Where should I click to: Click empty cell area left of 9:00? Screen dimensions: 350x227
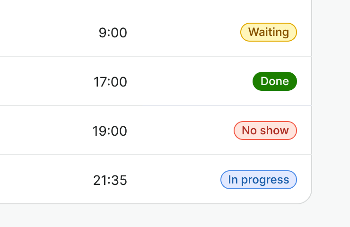(43, 33)
